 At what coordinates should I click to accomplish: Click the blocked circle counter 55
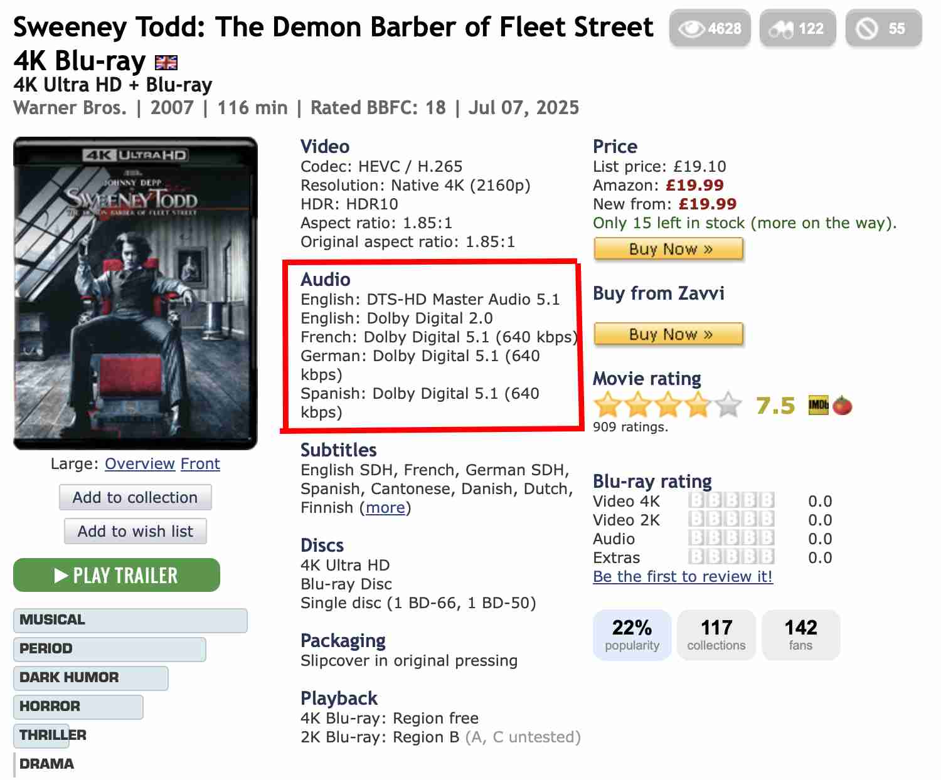[x=883, y=29]
